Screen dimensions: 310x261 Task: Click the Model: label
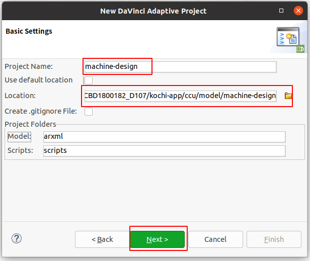tap(19, 136)
